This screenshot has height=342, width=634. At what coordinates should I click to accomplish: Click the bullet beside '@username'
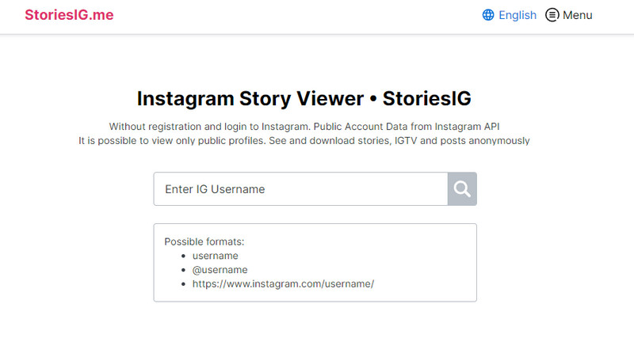click(184, 270)
